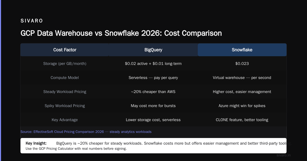Open the EffectiveSoft source citation line

(x=86, y=132)
